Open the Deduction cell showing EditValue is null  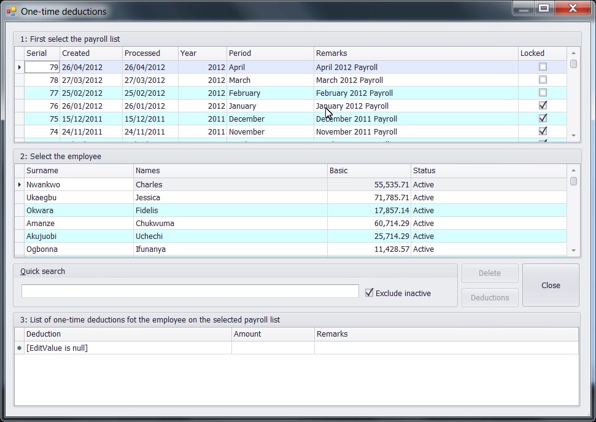point(128,348)
